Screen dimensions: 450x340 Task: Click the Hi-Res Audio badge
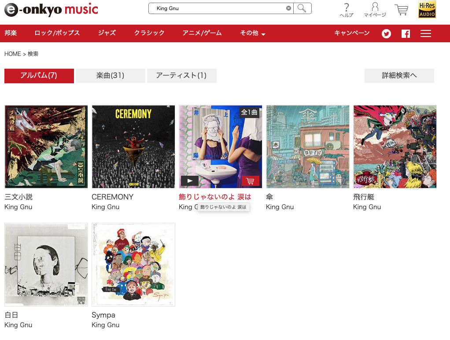coord(427,10)
